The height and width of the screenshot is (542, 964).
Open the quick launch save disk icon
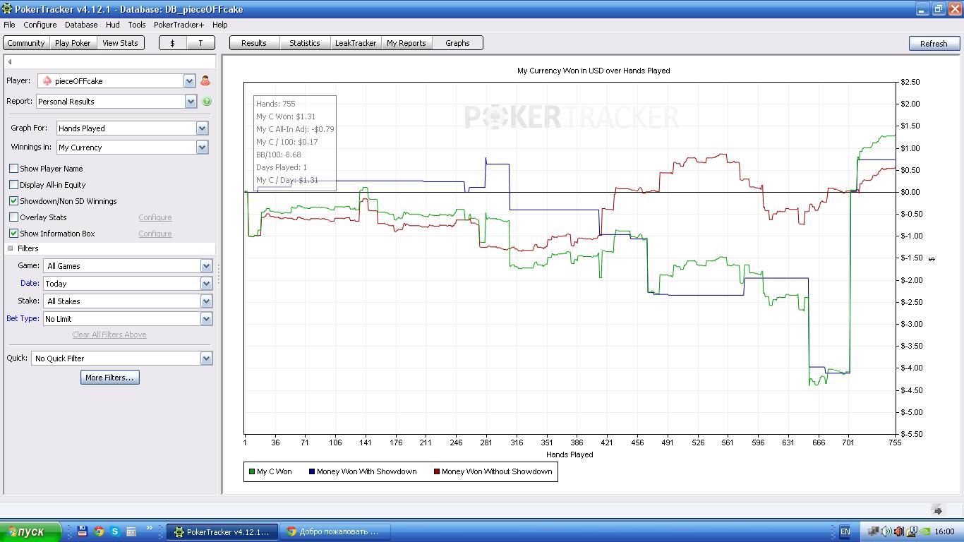pyautogui.click(x=83, y=531)
